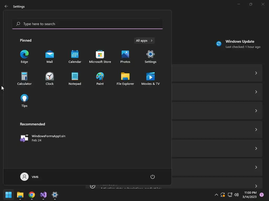269x201 pixels.
Task: Go back using the Settings back arrow
Action: (6, 6)
